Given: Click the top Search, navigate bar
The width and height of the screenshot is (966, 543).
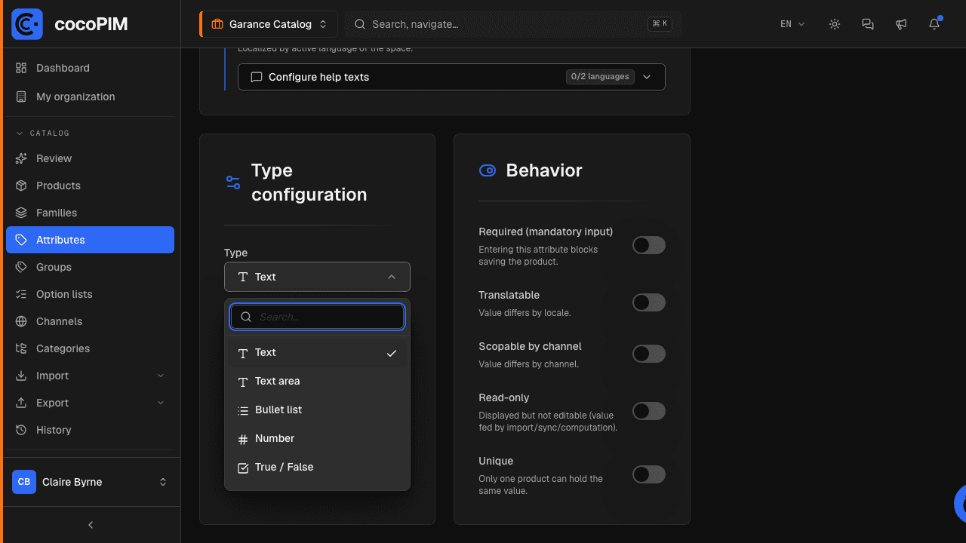Looking at the screenshot, I should [x=513, y=24].
